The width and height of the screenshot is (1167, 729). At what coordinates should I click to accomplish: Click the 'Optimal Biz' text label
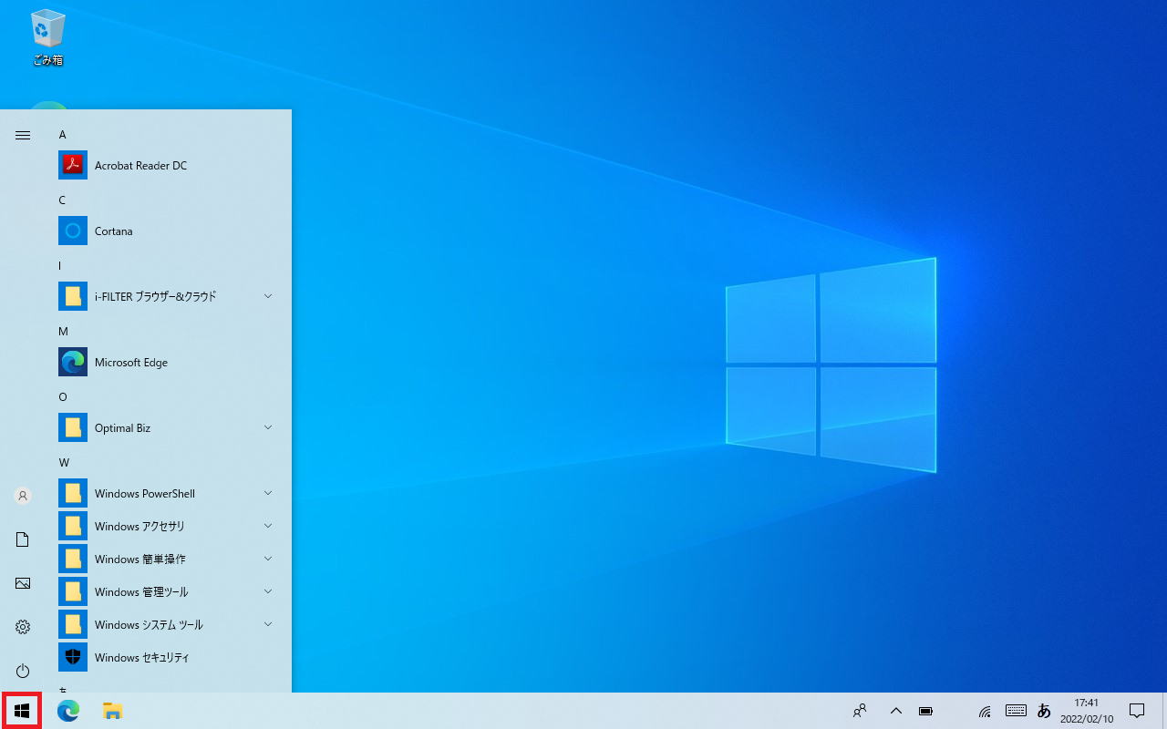point(122,428)
